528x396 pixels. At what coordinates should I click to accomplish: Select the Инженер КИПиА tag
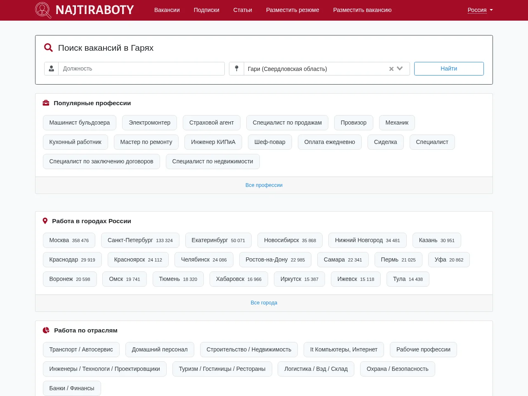[x=213, y=142]
